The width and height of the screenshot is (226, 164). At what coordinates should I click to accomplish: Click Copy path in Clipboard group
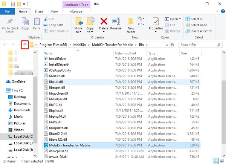pyautogui.click(x=53, y=25)
